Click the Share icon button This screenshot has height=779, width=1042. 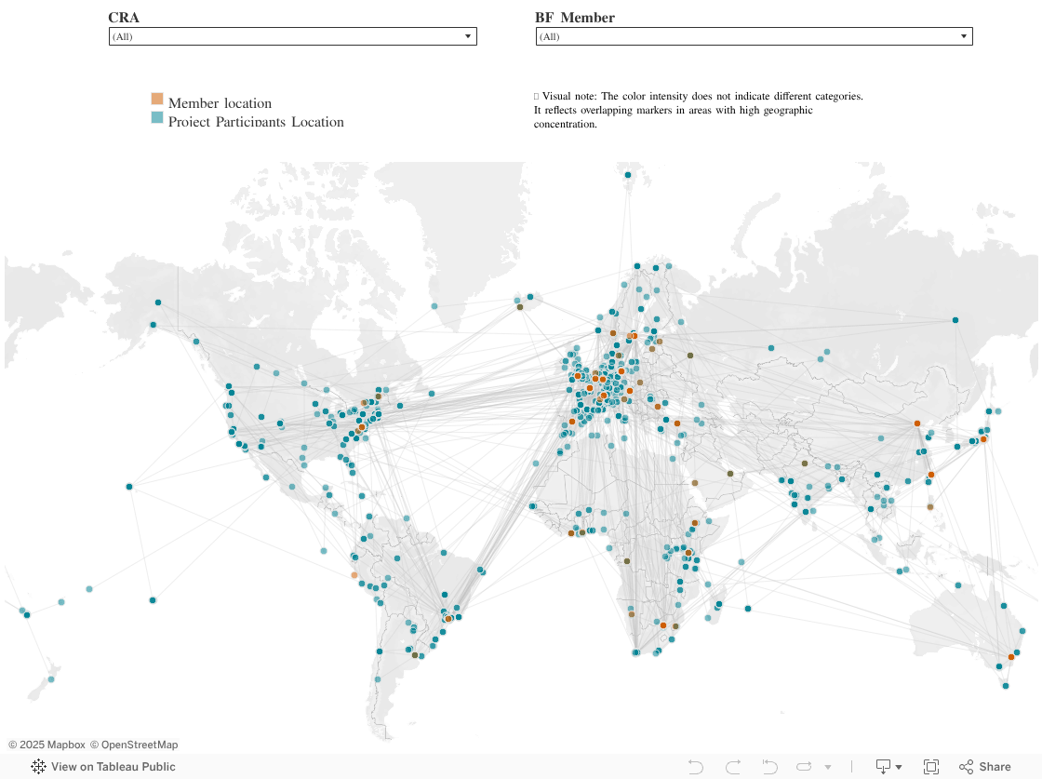985,767
